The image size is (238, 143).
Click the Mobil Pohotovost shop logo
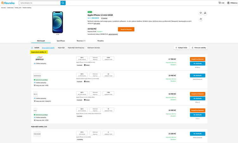pos(37,76)
